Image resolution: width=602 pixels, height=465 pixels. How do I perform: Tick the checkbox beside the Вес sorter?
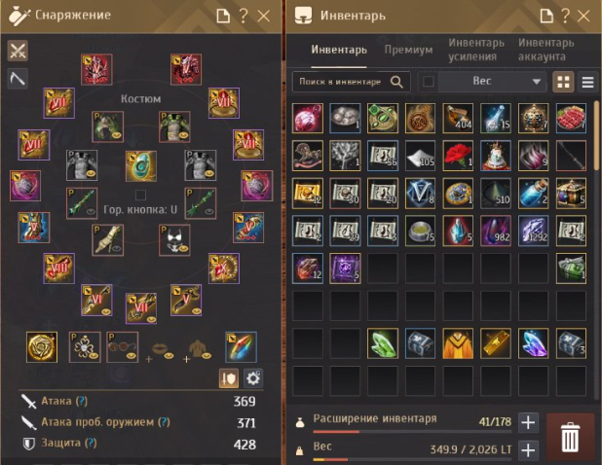pos(428,82)
